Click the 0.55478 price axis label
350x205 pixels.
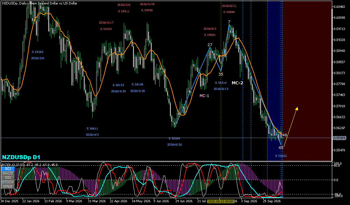click(x=339, y=150)
